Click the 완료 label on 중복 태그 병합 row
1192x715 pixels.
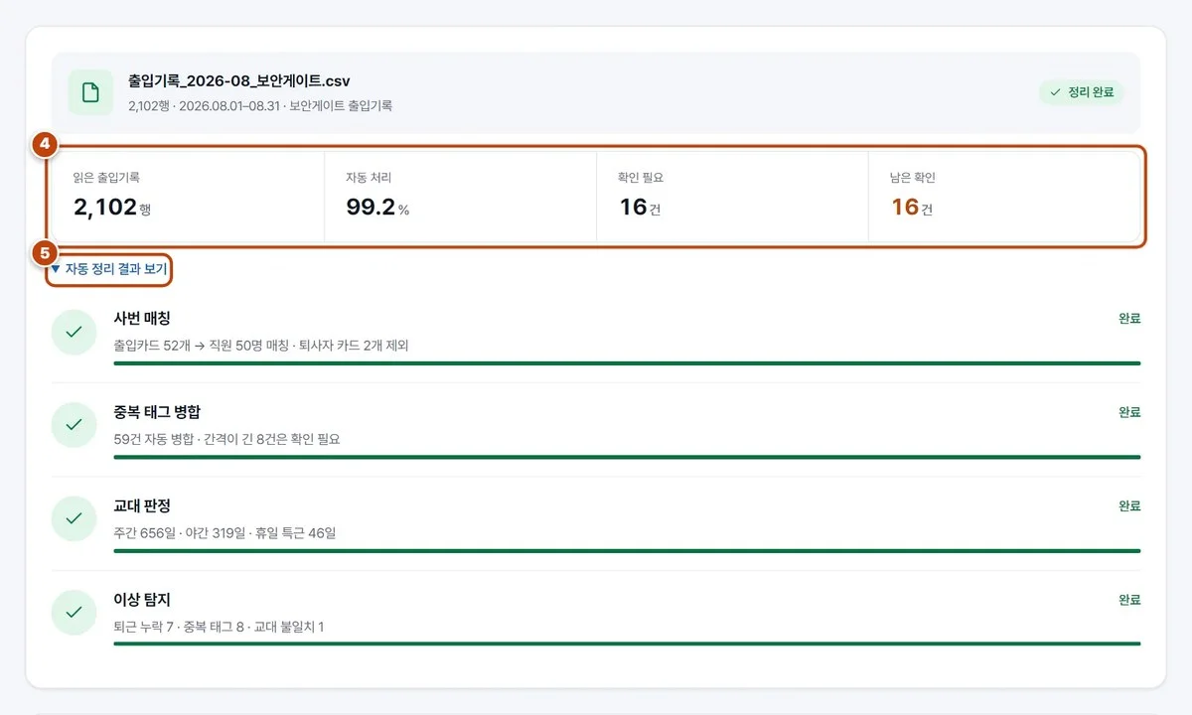(1129, 412)
